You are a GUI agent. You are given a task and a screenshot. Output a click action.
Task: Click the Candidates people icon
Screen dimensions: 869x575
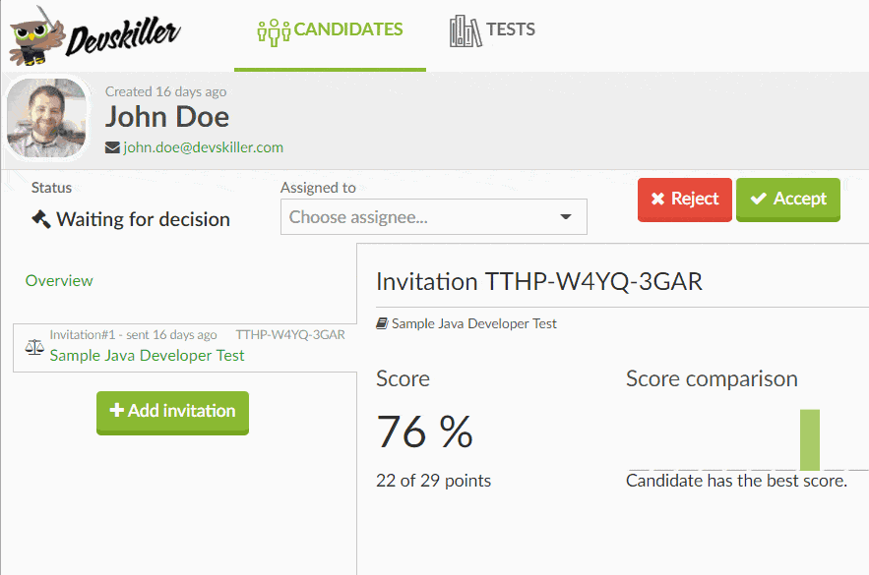273,29
